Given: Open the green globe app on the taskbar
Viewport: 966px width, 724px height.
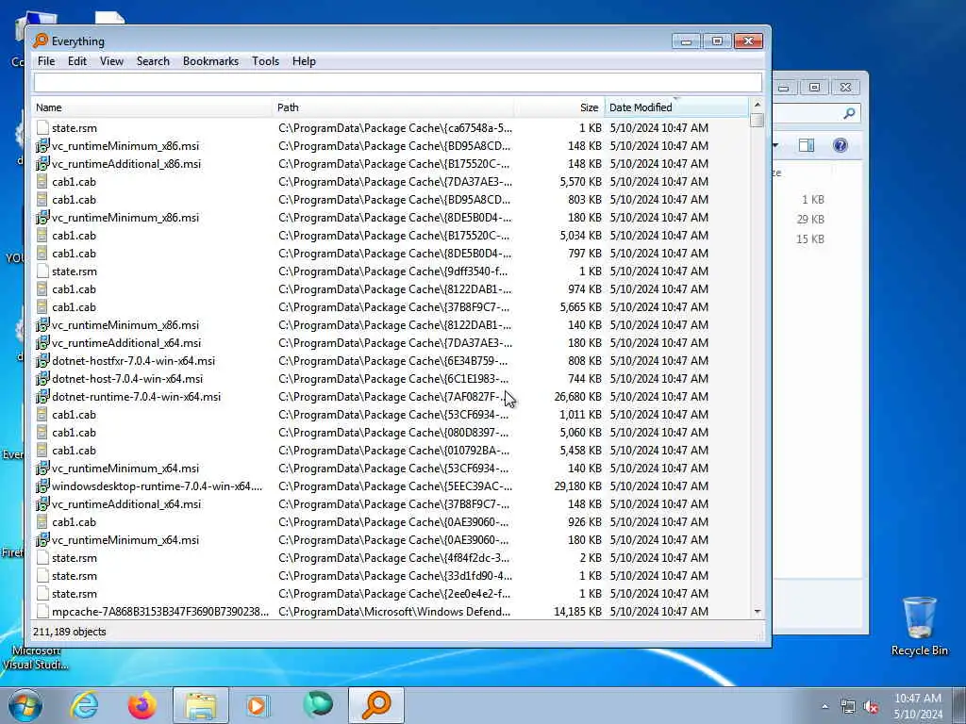Looking at the screenshot, I should [318, 705].
